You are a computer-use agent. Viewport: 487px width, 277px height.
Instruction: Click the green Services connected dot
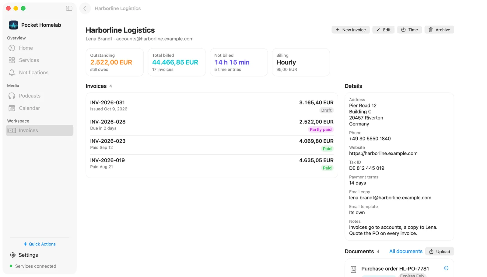(x=11, y=266)
